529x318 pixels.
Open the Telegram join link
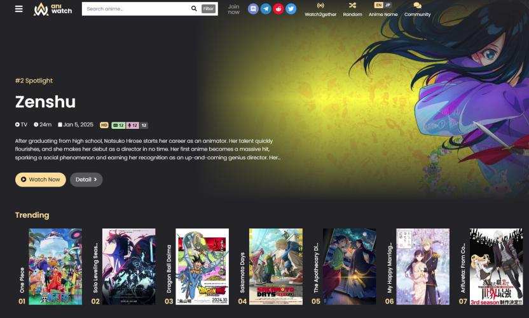[x=266, y=9]
